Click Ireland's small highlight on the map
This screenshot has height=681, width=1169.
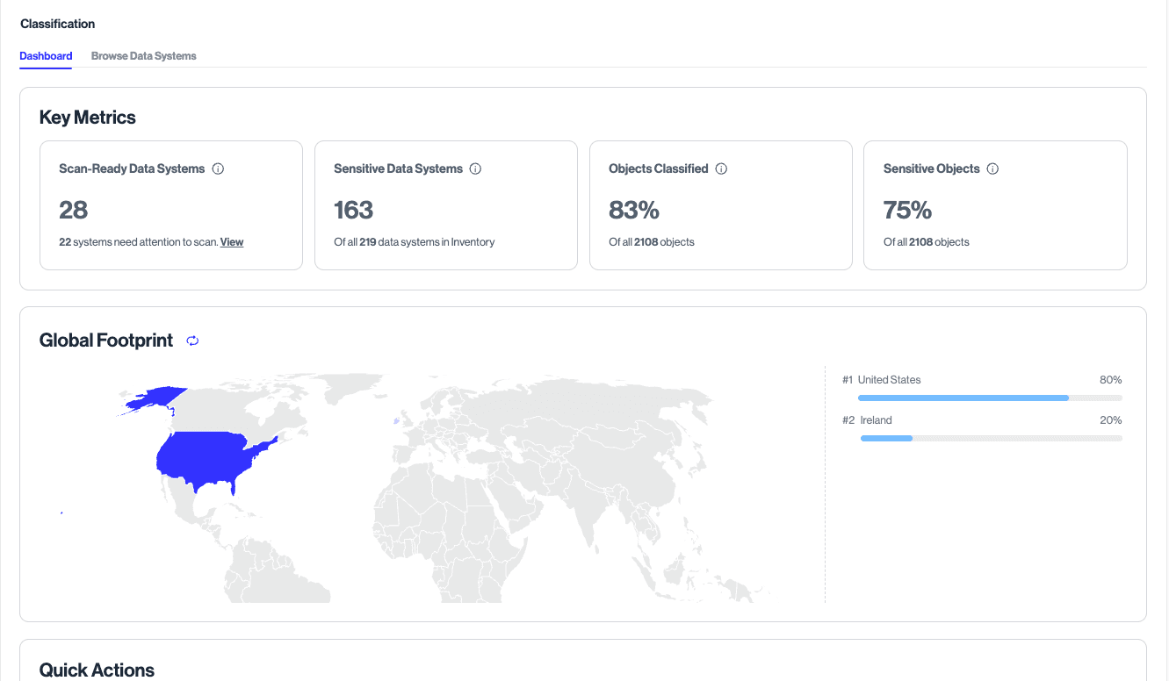point(396,421)
